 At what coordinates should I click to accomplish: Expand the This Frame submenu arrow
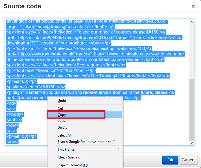[118, 150]
